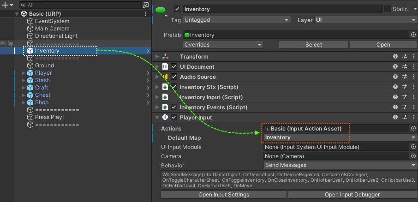Click the prefab Select button
Image resolution: width=418 pixels, height=202 pixels.
(313, 45)
